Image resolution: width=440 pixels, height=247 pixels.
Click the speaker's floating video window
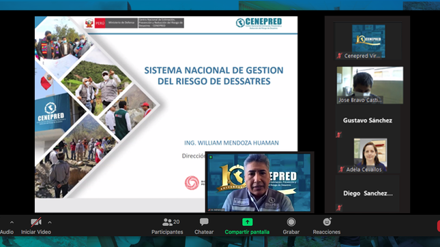(259, 182)
